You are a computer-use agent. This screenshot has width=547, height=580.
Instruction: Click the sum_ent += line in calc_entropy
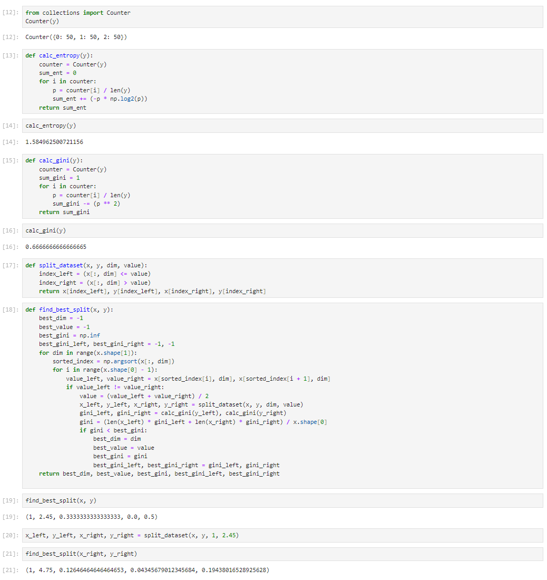100,99
